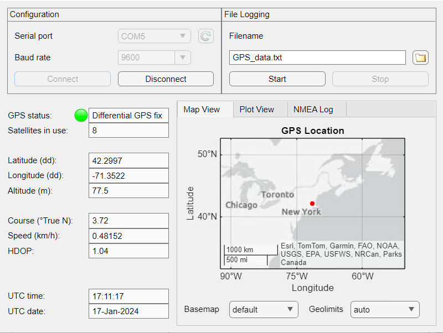Click the UTC time field
This screenshot has height=333, width=443.
tap(128, 296)
